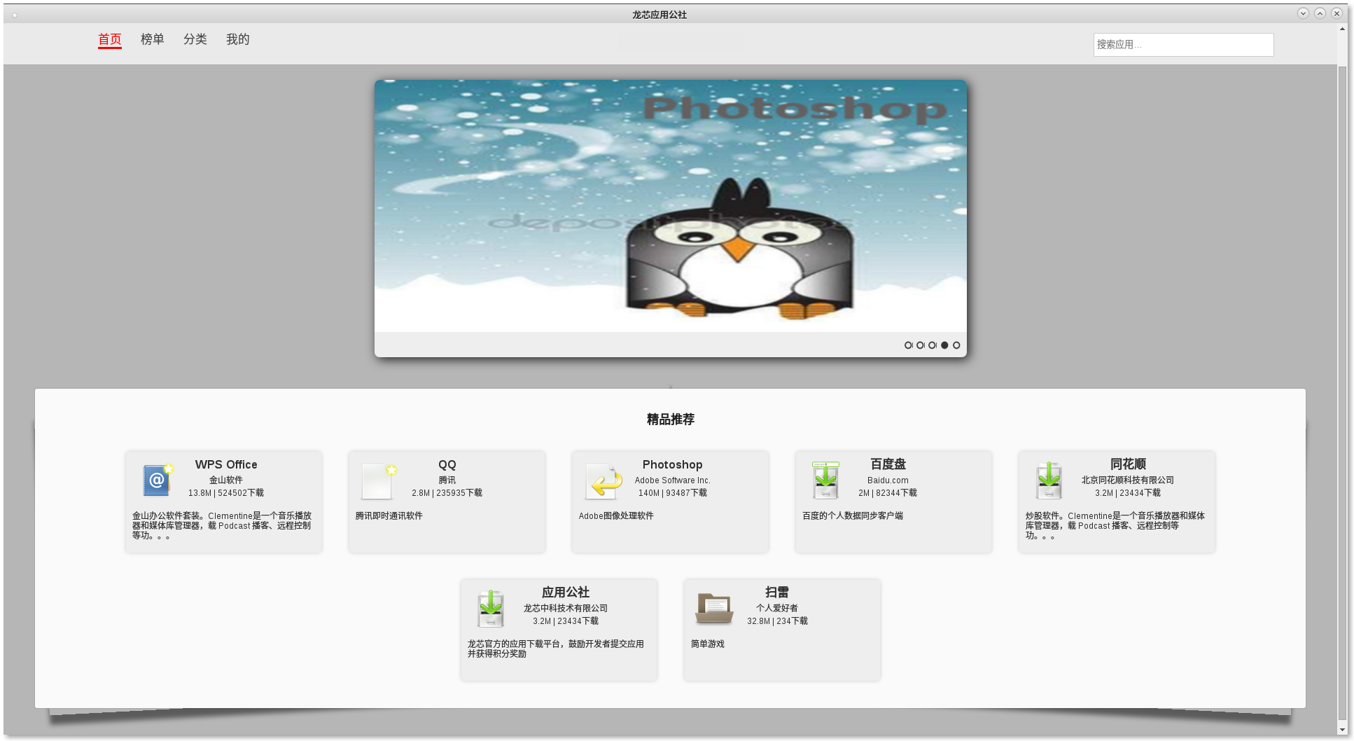The height and width of the screenshot is (741, 1354).
Task: Click the QQ blank document icon
Action: click(379, 480)
